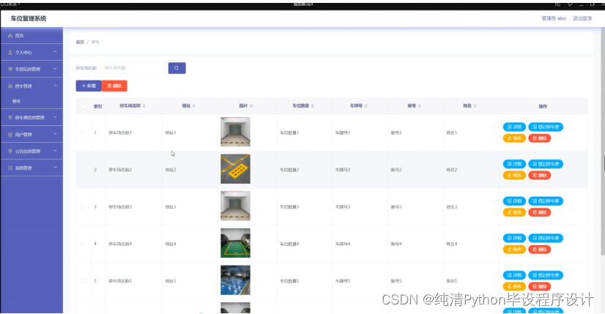Click 修改 for row 停车场名称1
The image size is (605, 314).
click(x=514, y=138)
